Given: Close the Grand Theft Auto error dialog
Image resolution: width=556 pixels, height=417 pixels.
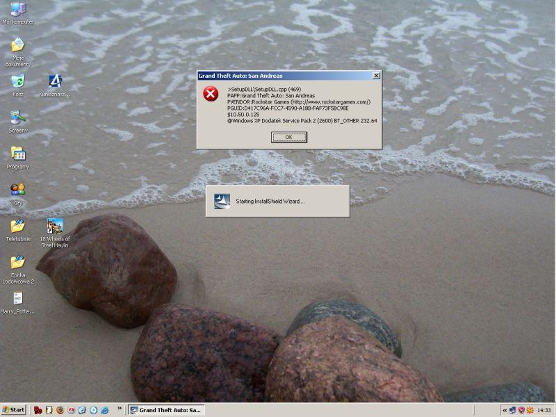Looking at the screenshot, I should [376, 76].
